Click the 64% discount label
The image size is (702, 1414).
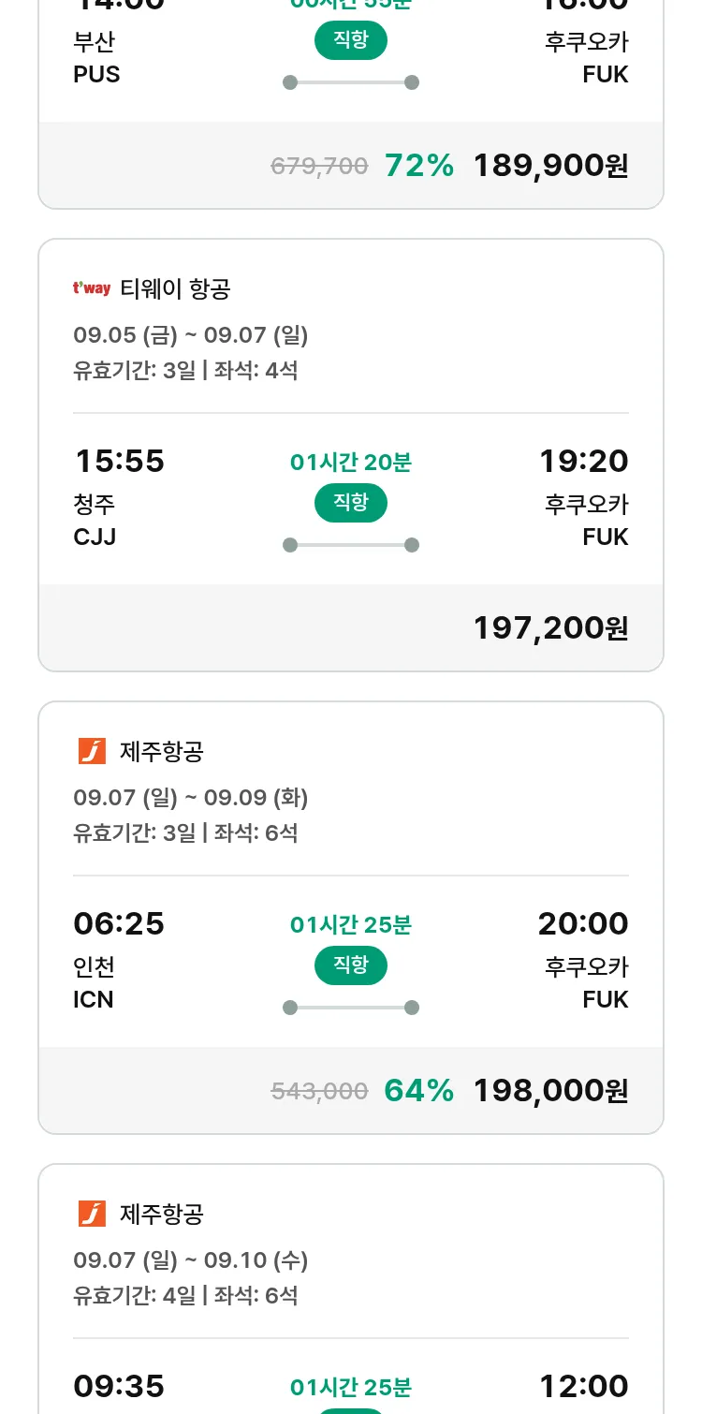point(419,1091)
